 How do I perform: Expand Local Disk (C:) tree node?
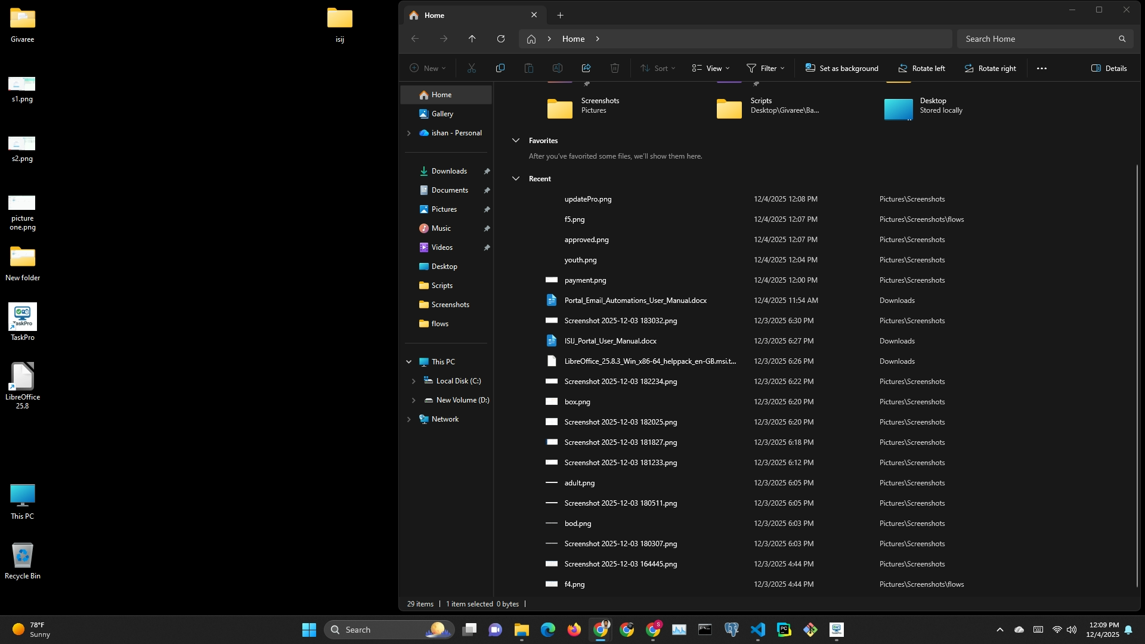tap(414, 381)
